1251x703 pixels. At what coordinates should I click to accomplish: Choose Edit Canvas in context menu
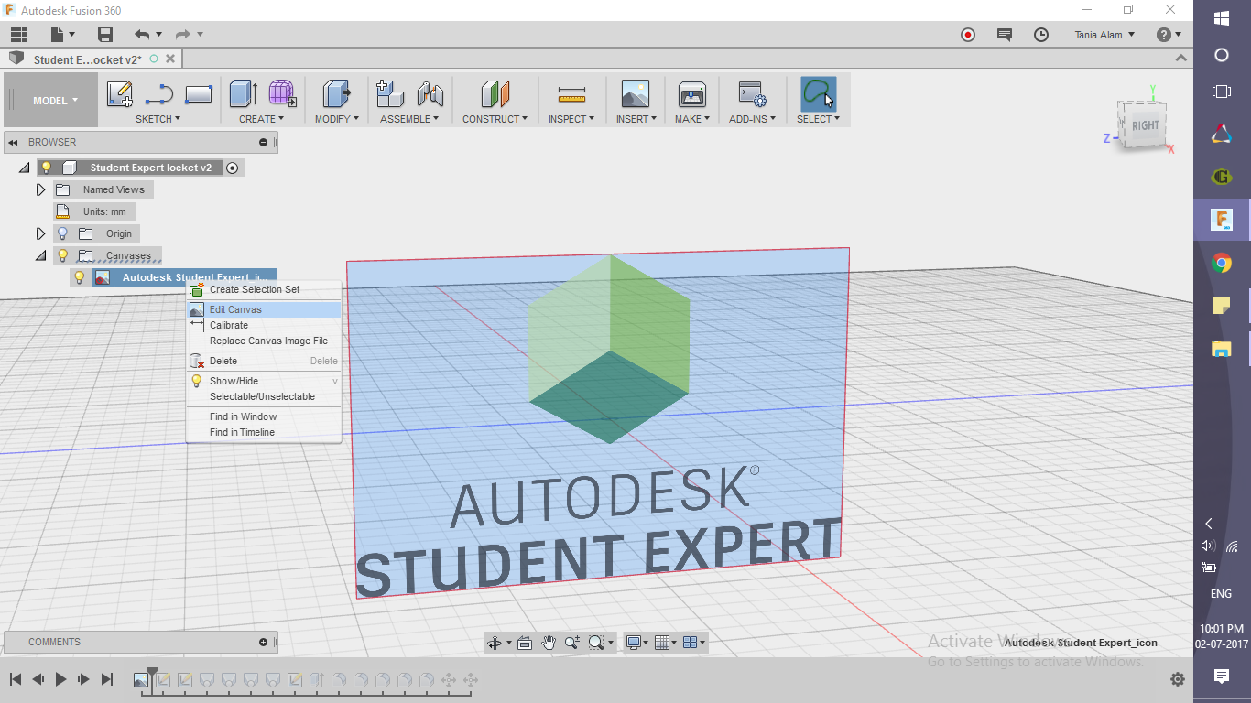264,309
